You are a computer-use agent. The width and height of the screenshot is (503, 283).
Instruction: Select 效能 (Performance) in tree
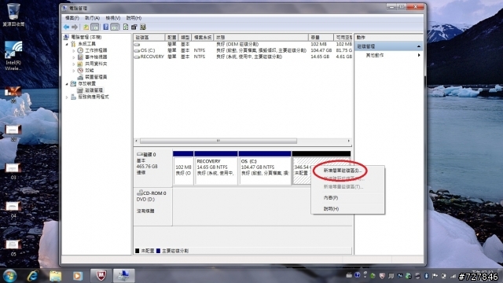[x=90, y=70]
